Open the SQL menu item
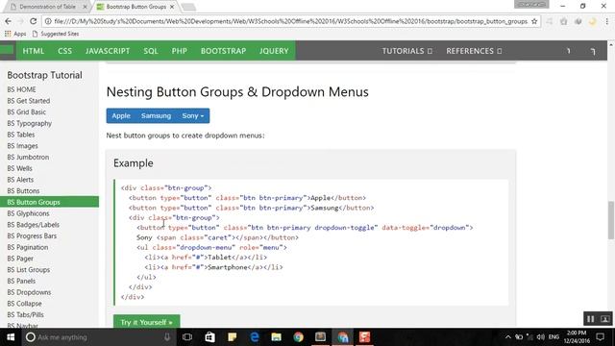Viewport: 615px width, 346px height. click(151, 51)
